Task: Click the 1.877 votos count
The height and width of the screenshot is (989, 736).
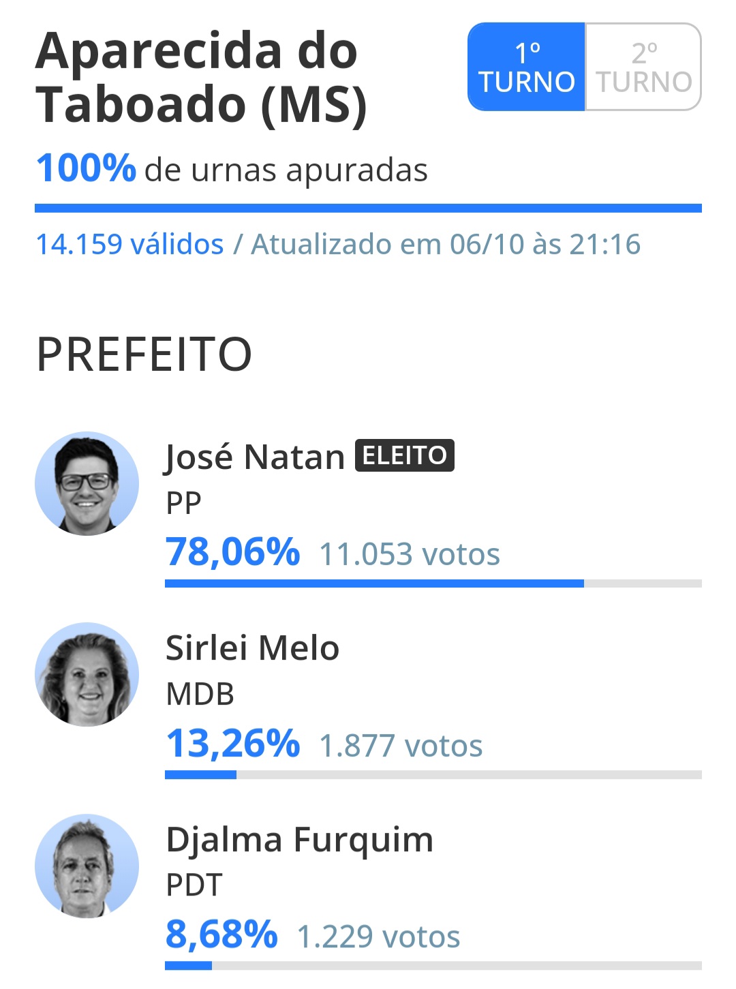Action: (x=401, y=746)
